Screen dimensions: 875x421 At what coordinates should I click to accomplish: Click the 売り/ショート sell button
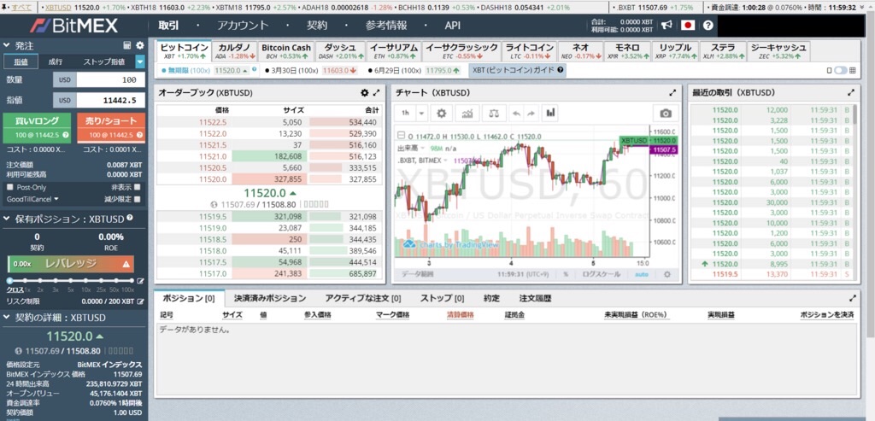(111, 128)
